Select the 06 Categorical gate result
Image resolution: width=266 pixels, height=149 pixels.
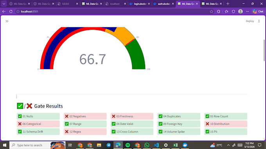pos(38,124)
